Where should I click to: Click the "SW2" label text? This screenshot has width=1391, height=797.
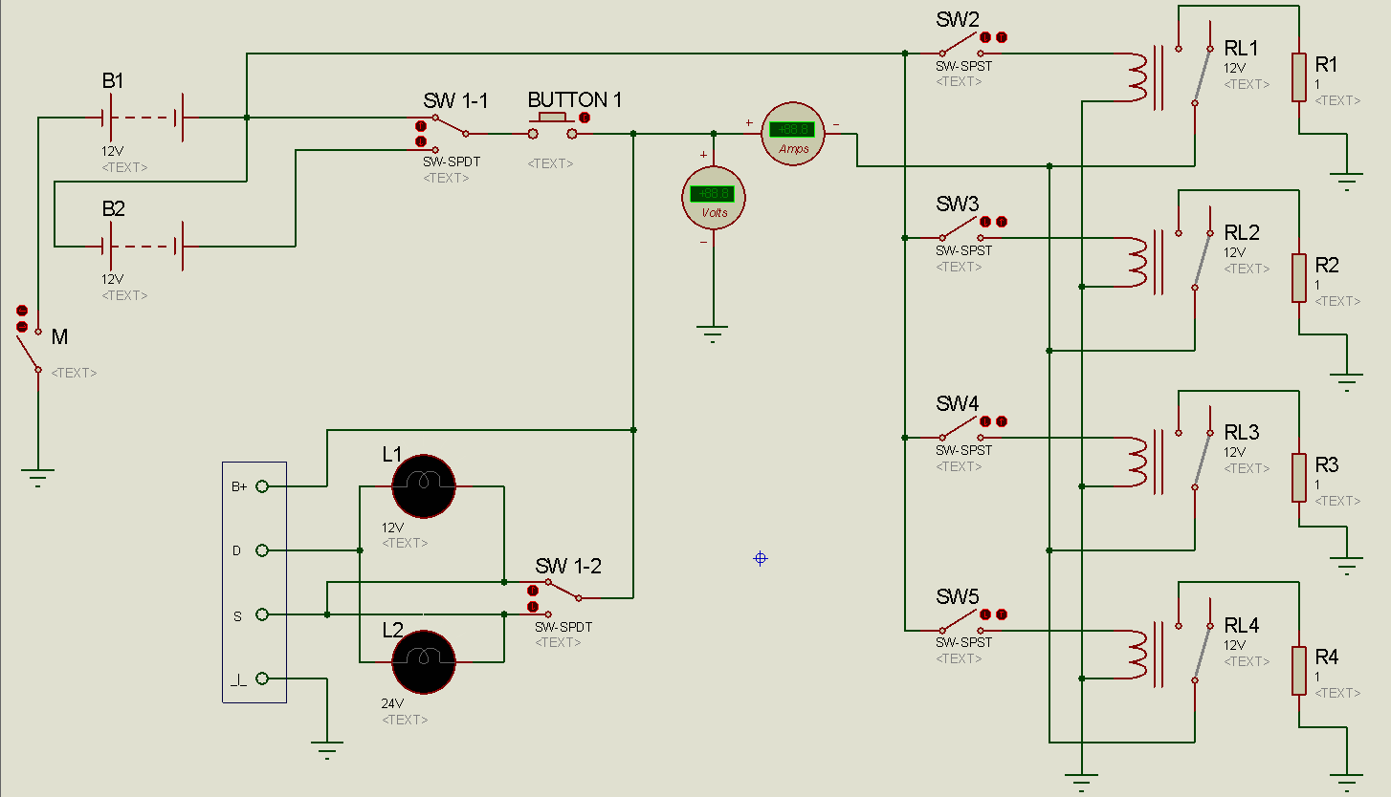tap(958, 19)
